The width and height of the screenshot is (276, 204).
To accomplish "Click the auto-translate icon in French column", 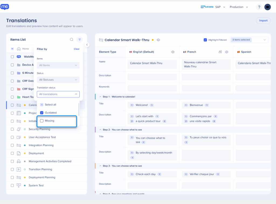I will tap(220, 52).
